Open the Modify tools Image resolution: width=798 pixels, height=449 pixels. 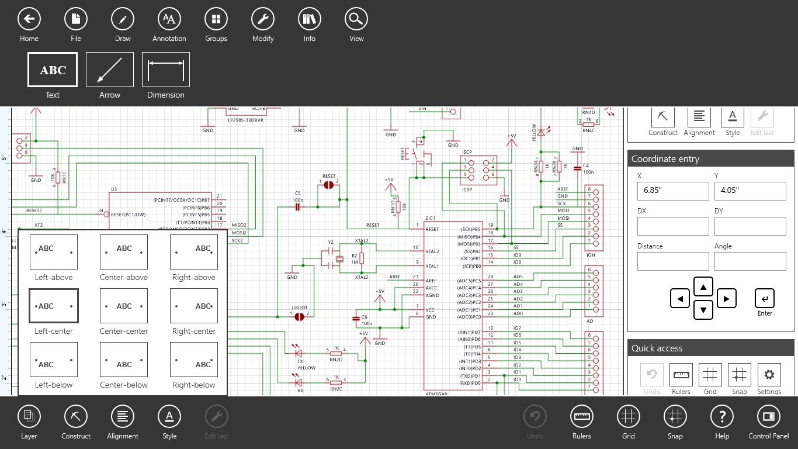(x=262, y=19)
